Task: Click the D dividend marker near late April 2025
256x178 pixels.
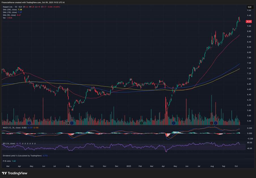Action: point(174,123)
